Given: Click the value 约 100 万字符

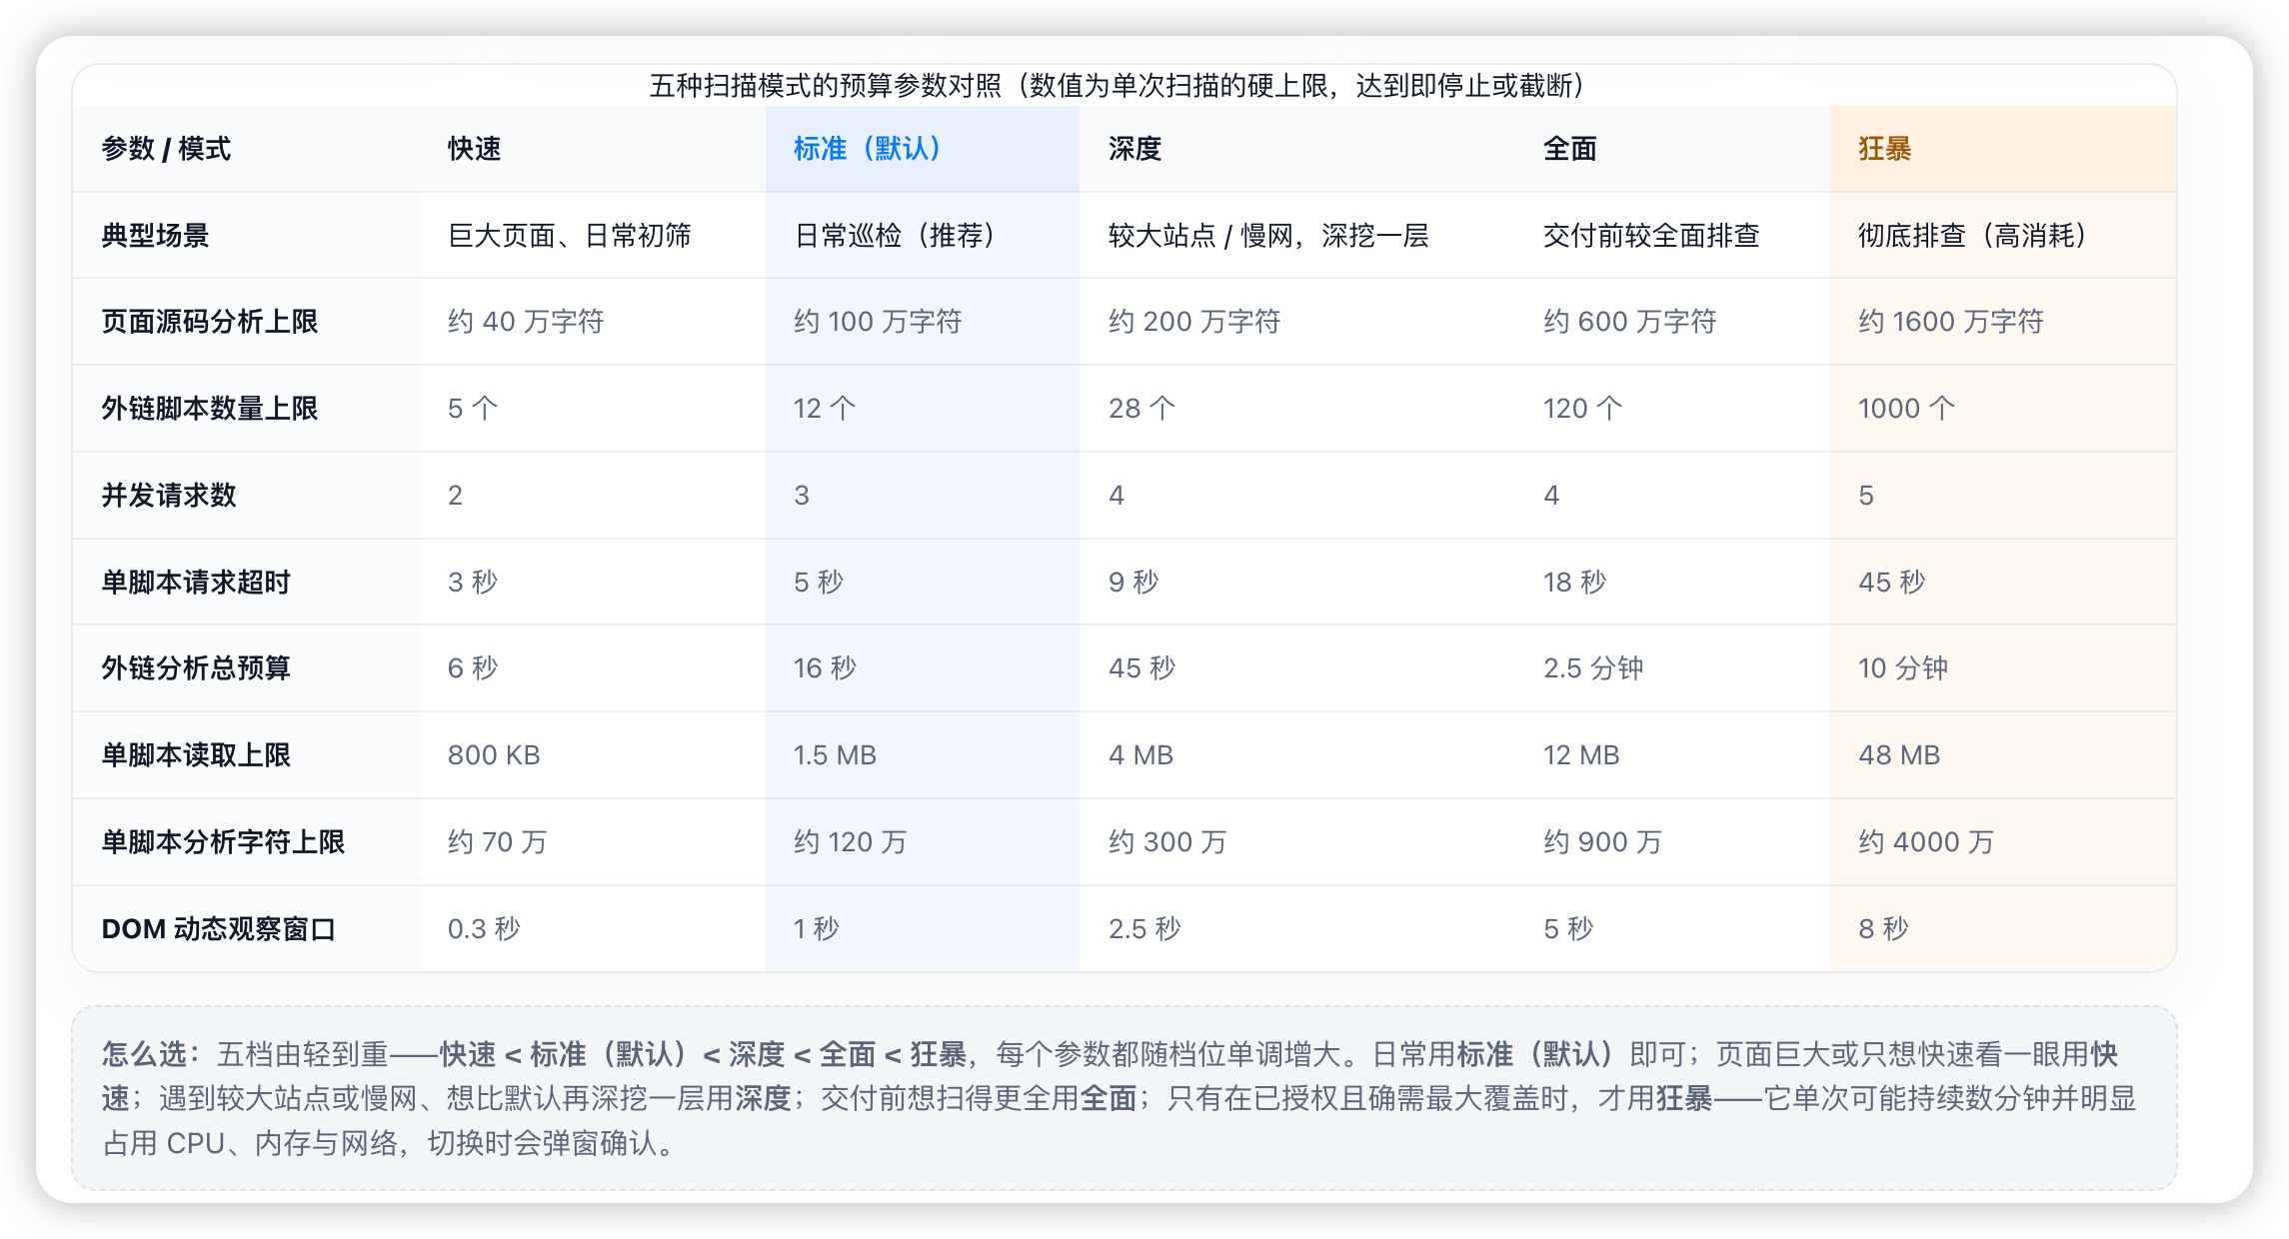Looking at the screenshot, I should click(878, 322).
